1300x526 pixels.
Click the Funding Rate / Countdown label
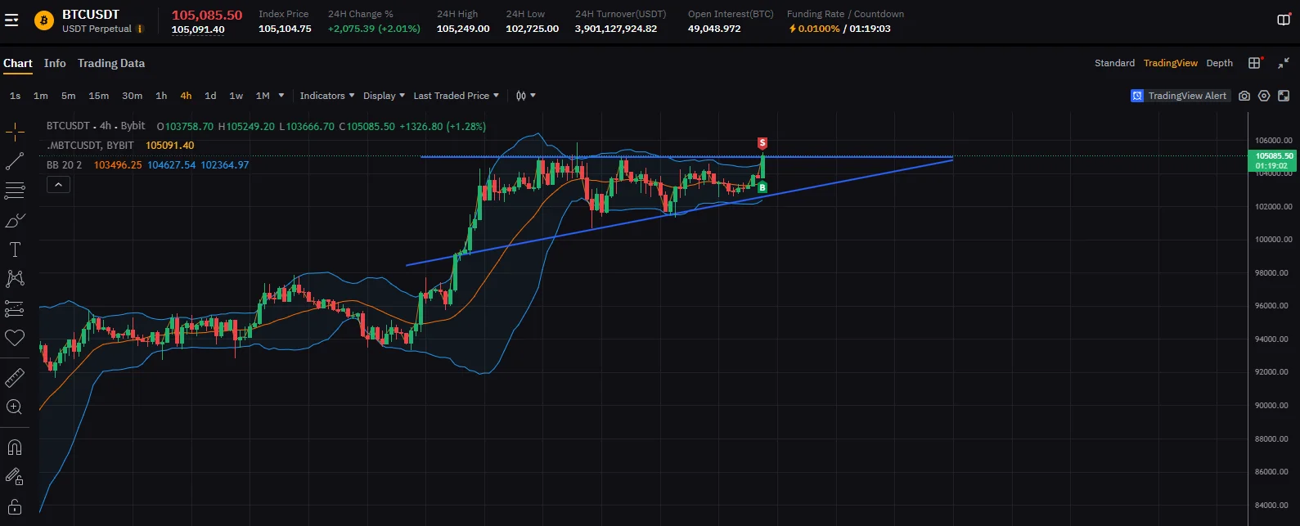pyautogui.click(x=845, y=14)
